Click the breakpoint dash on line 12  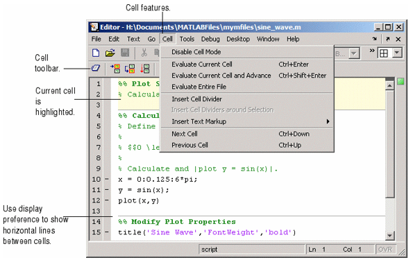point(107,200)
